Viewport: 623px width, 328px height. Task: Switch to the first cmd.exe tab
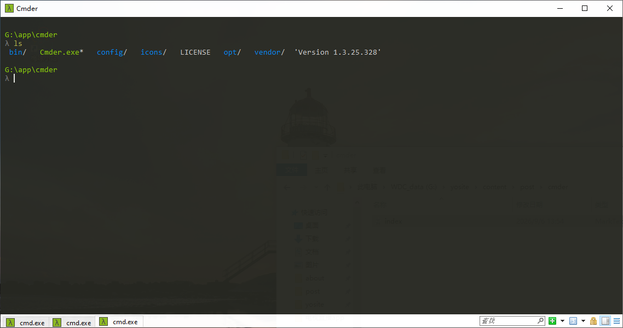26,322
